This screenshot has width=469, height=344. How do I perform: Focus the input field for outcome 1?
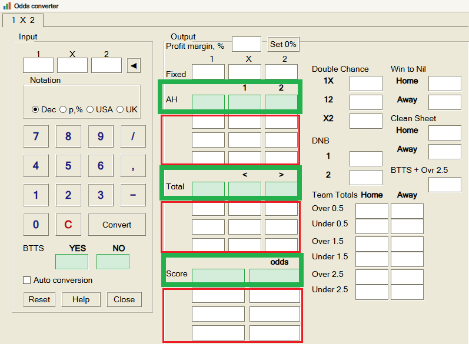38,65
